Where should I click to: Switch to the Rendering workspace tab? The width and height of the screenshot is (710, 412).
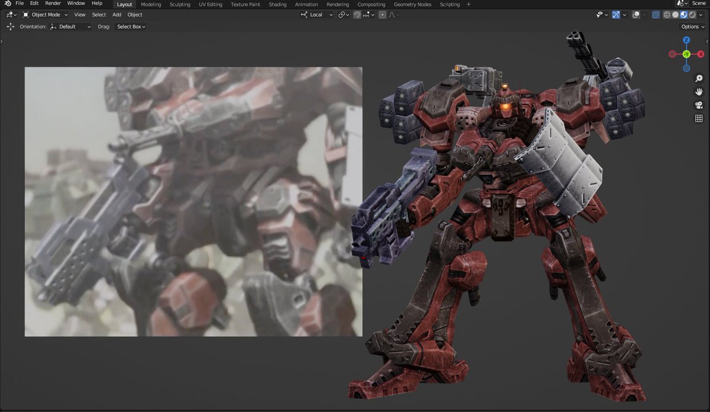click(x=338, y=4)
